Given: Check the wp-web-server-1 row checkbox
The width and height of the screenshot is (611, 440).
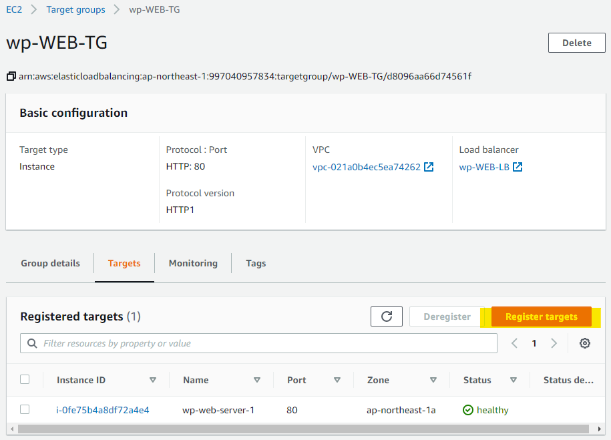Looking at the screenshot, I should [25, 409].
